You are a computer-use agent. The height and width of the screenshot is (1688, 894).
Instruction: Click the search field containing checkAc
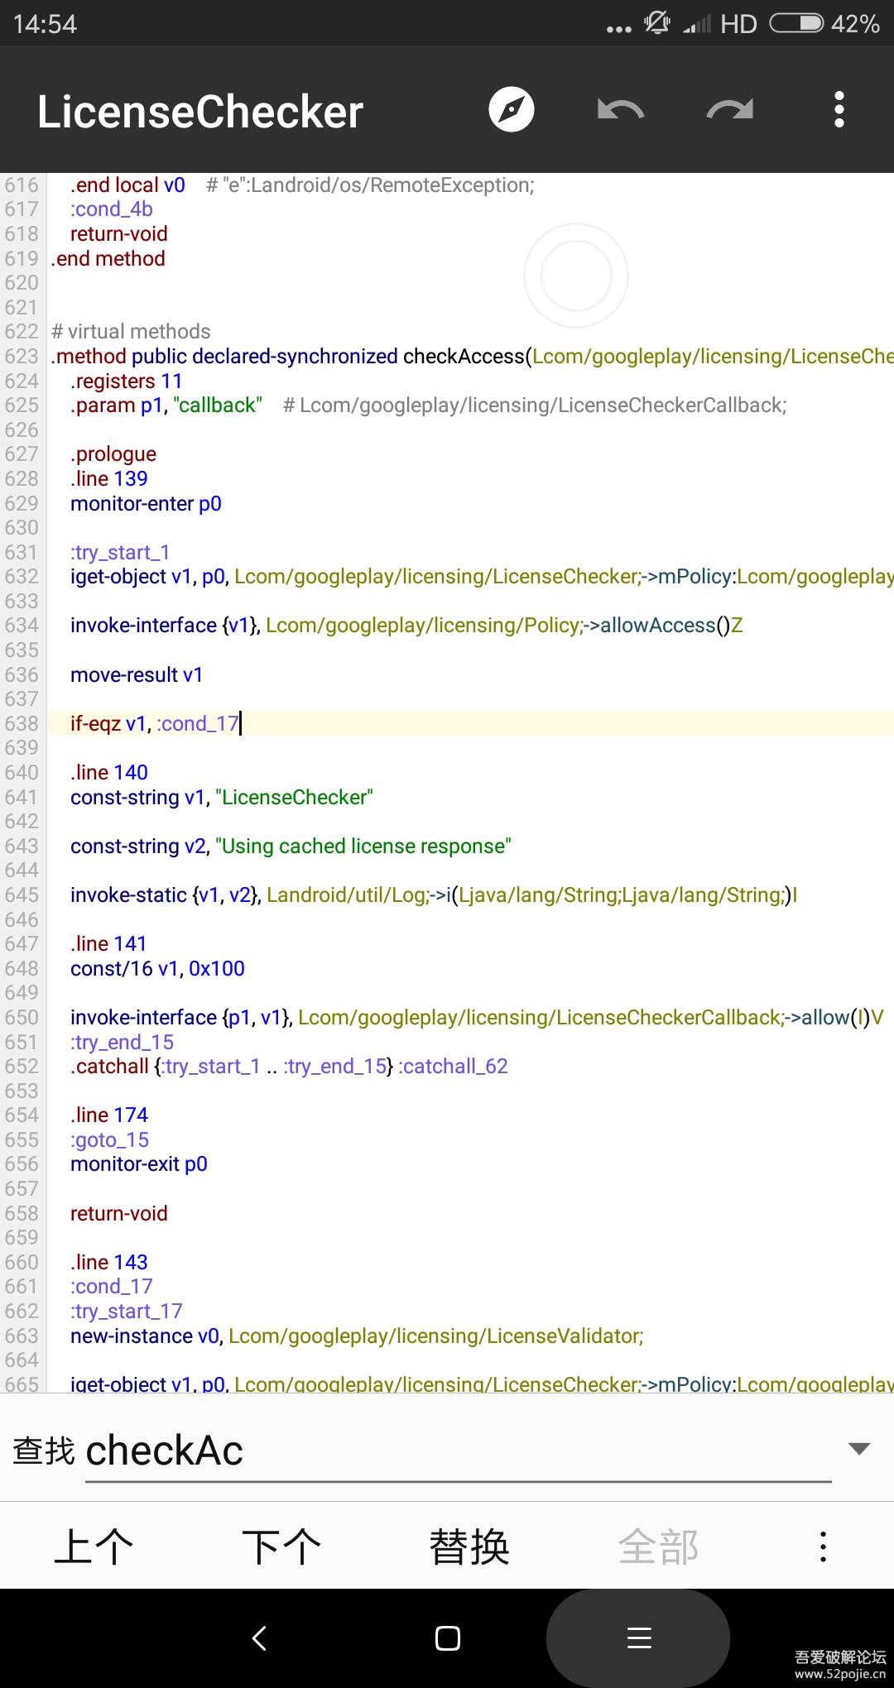click(x=458, y=1451)
